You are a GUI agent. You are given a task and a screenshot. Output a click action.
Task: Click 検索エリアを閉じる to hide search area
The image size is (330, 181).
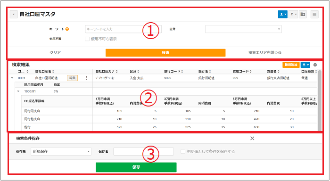tap(265, 53)
